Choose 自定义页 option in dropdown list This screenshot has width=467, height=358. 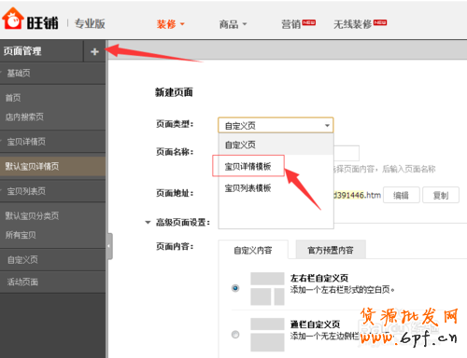point(276,145)
